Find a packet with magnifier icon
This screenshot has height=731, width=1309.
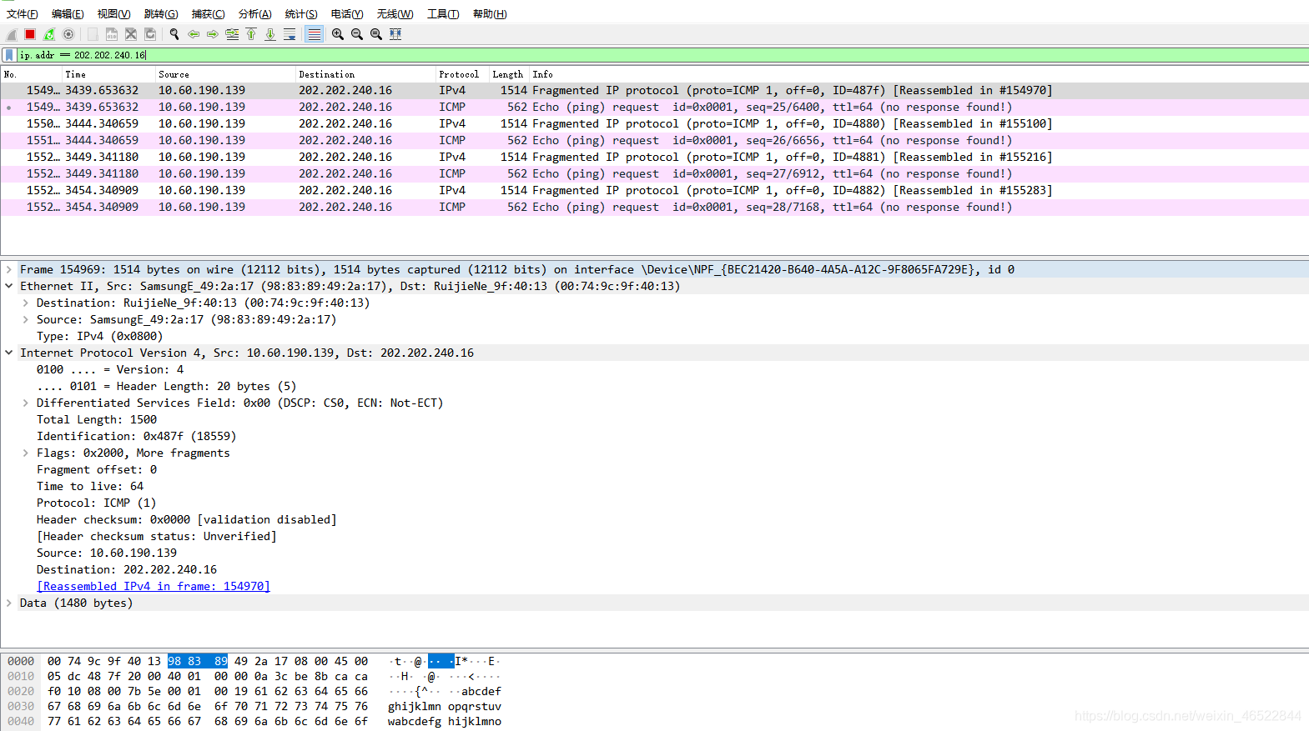(x=174, y=34)
